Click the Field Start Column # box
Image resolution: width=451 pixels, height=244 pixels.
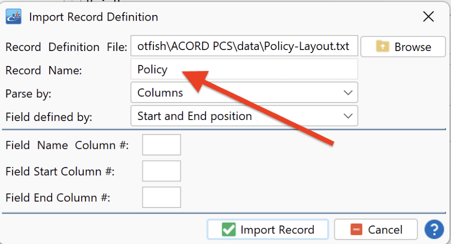point(161,171)
